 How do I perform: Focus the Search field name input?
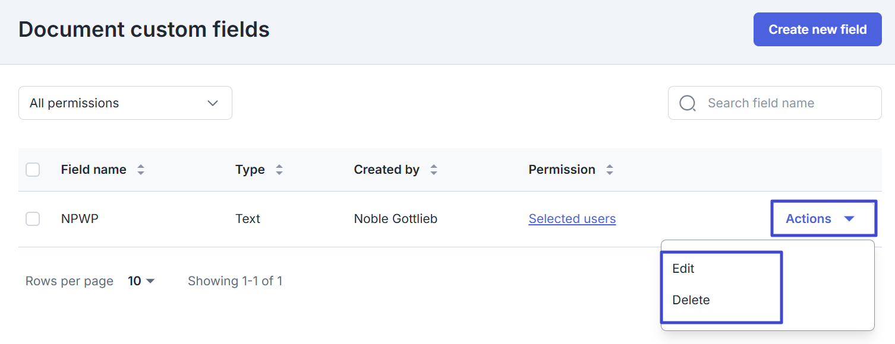(x=775, y=103)
